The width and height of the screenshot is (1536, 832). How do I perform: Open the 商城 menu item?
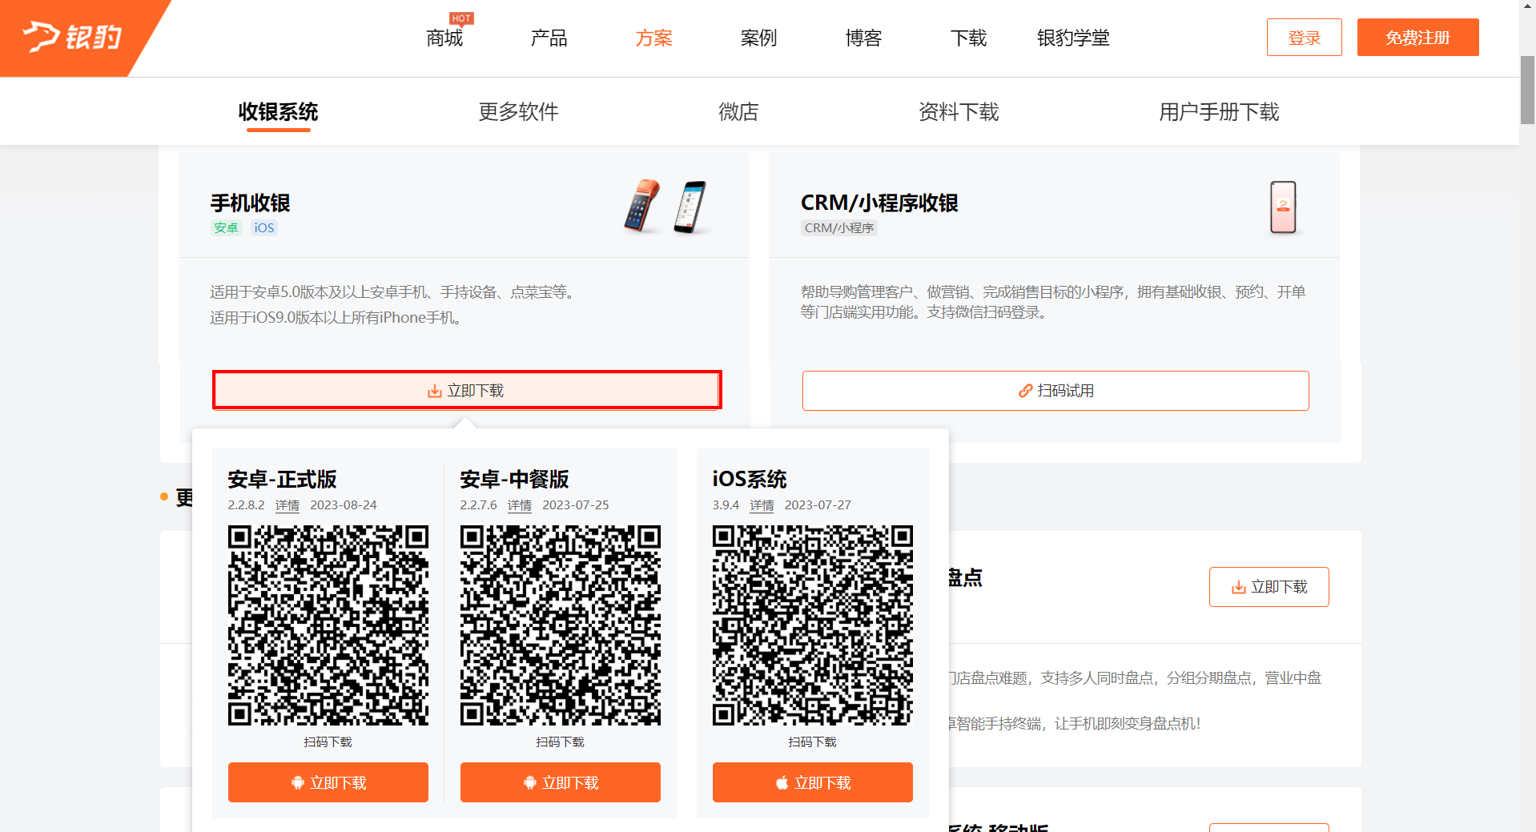click(444, 38)
